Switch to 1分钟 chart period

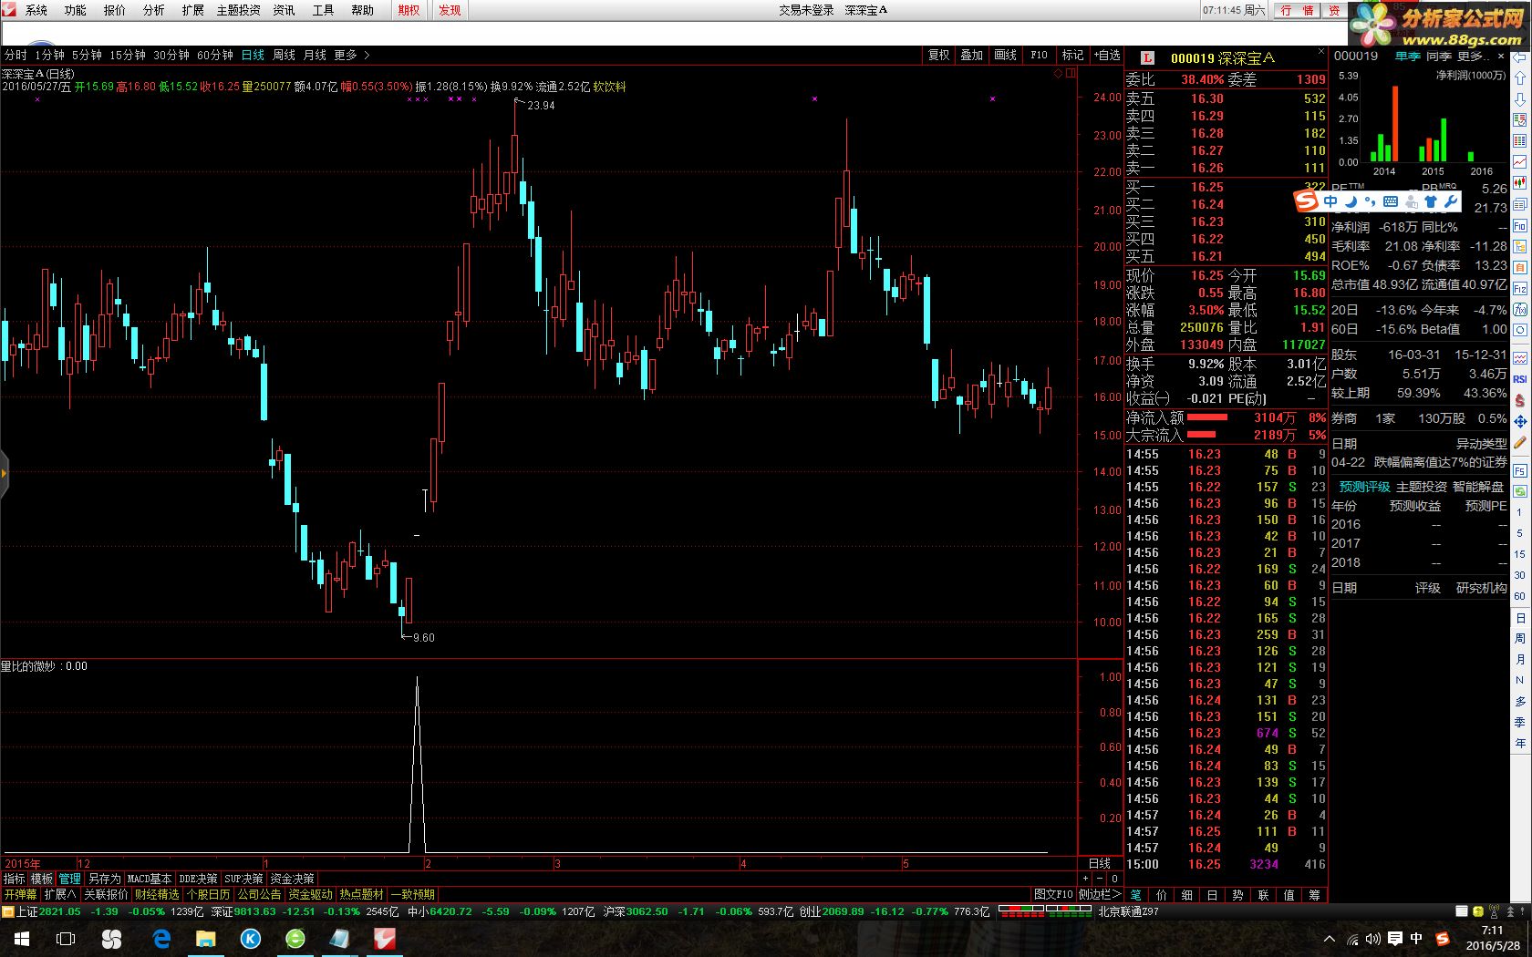point(49,56)
